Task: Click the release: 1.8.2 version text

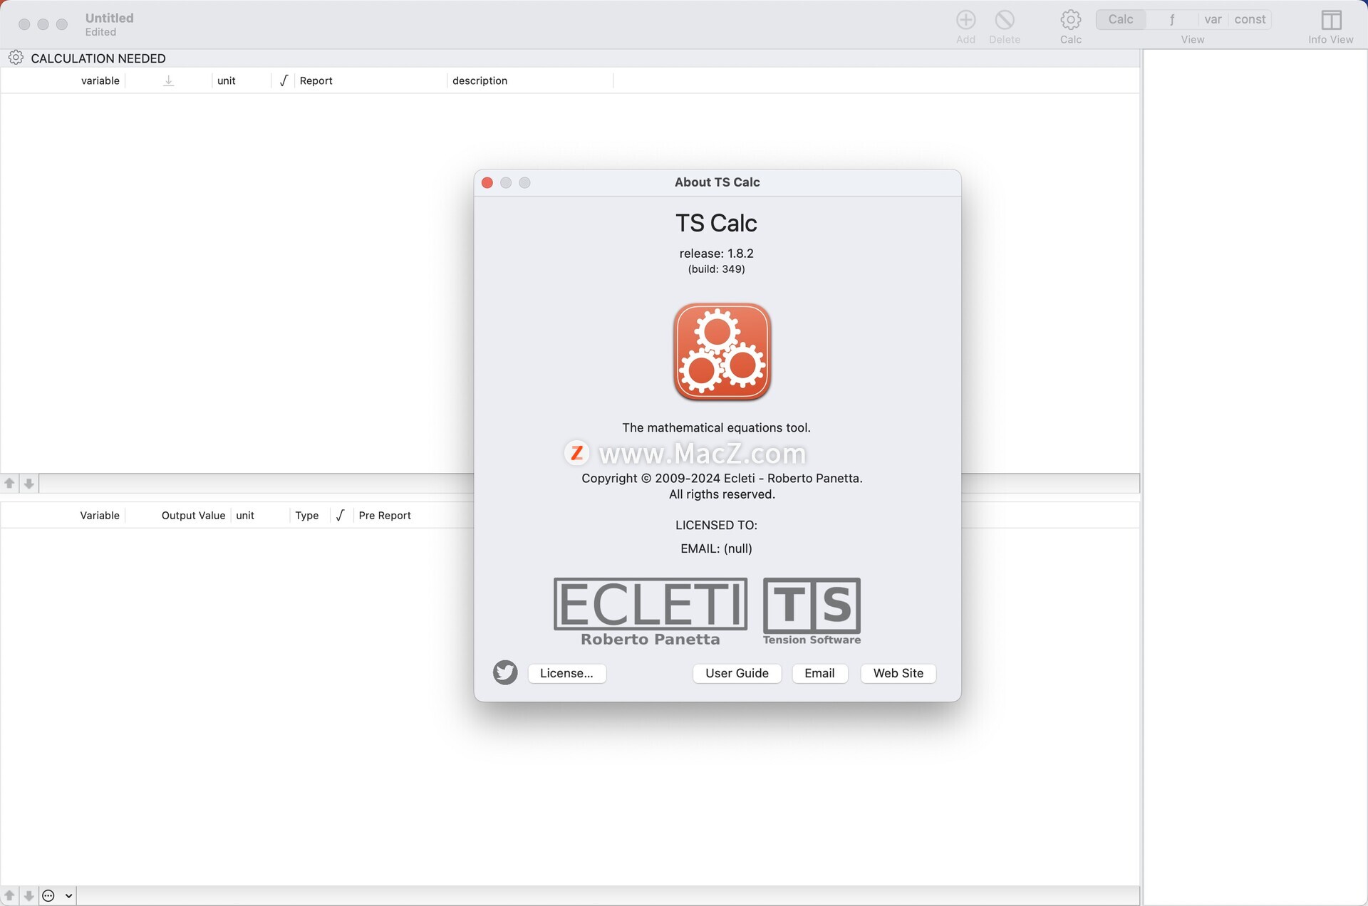Action: pyautogui.click(x=716, y=253)
